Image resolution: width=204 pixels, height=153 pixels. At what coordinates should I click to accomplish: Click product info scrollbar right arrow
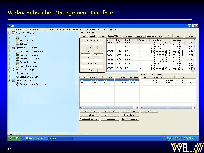194,107
